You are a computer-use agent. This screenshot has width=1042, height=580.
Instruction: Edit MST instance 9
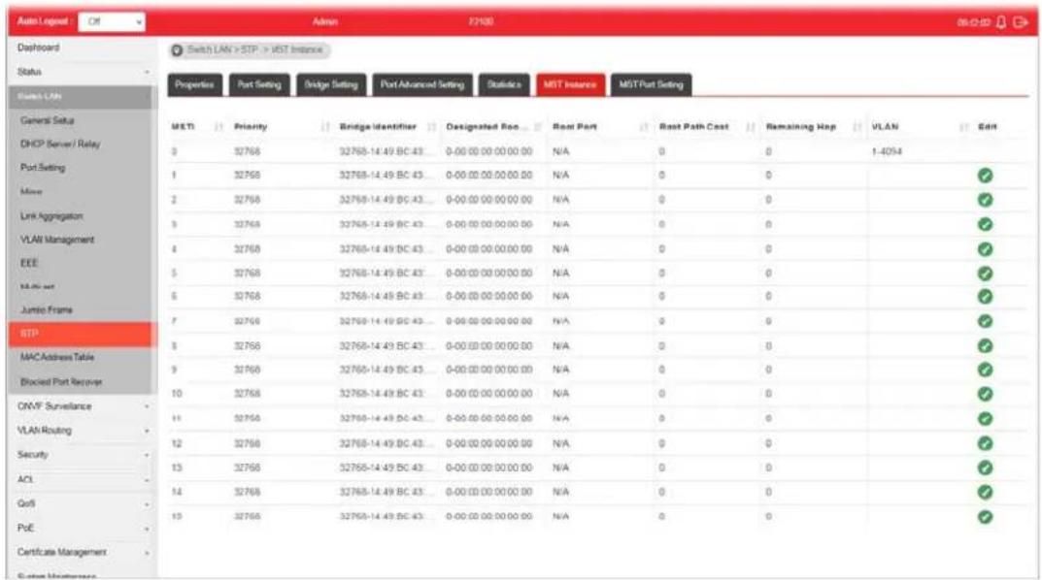coord(985,370)
